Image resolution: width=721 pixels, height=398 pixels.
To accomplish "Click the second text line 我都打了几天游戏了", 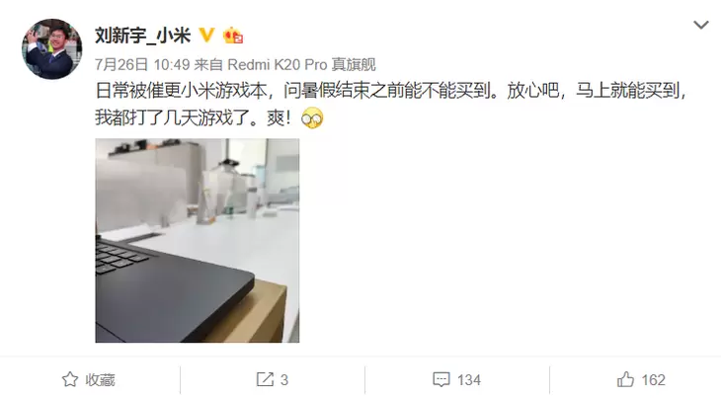I will (x=194, y=119).
